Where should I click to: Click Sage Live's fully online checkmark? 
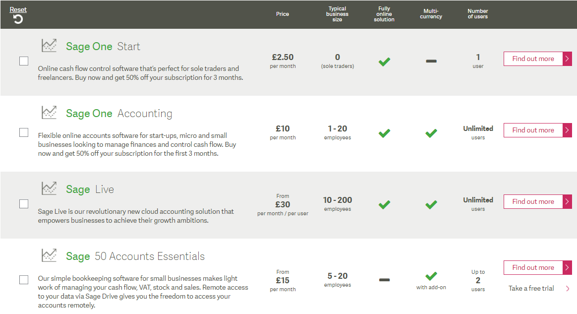click(384, 204)
